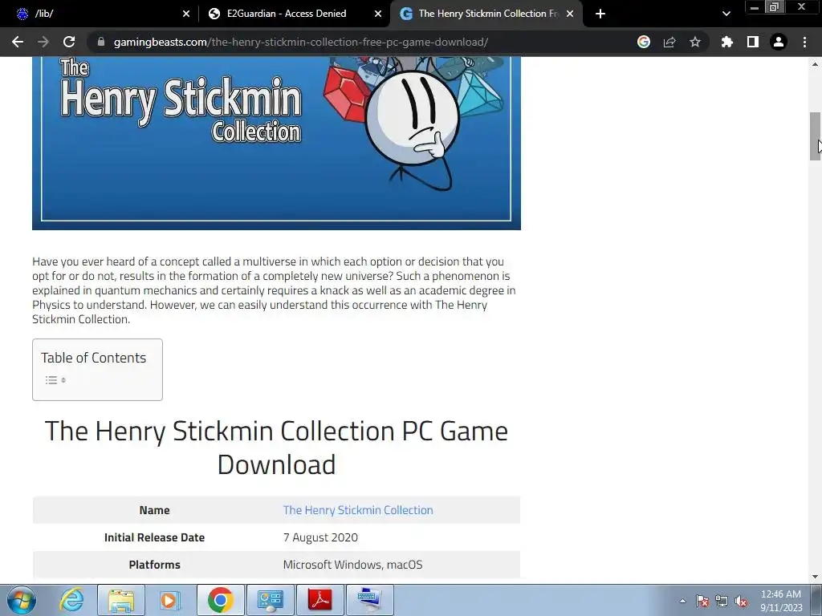Open the side panel icon
822x616 pixels.
[753, 42]
